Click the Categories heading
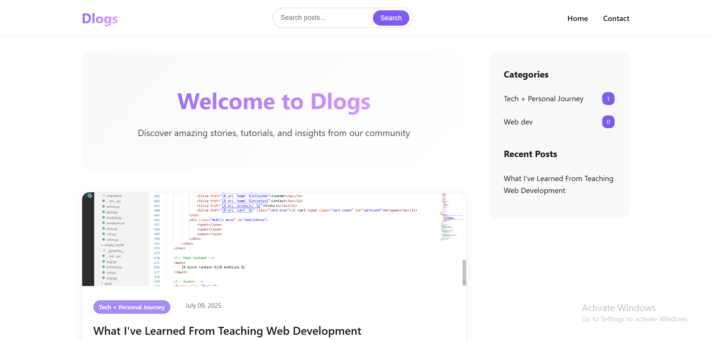This screenshot has height=340, width=711. [x=526, y=75]
